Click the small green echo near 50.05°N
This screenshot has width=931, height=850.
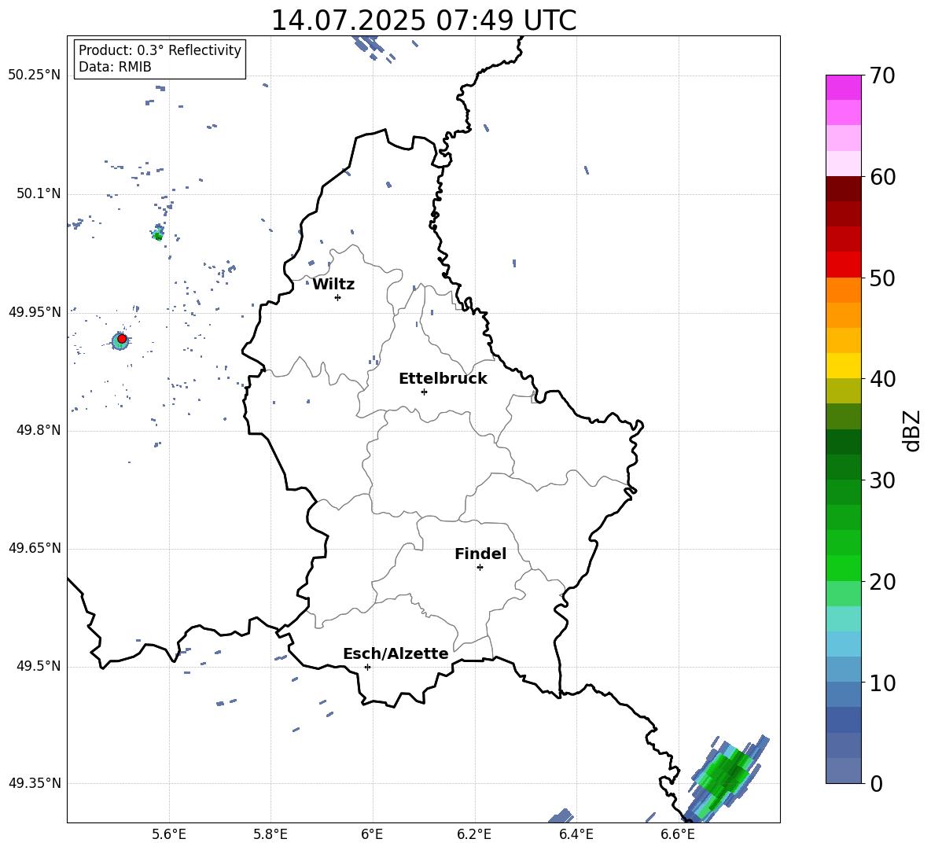click(157, 236)
